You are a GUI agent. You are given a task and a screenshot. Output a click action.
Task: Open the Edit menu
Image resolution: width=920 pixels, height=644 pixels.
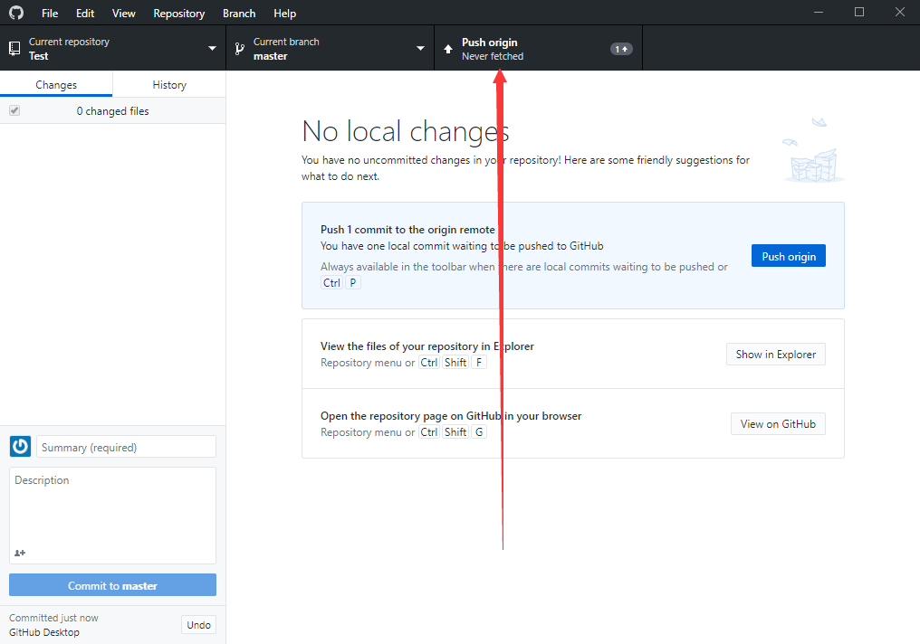coord(85,13)
